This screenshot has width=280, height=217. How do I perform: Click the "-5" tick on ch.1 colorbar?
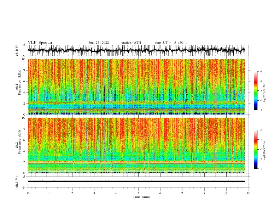pyautogui.click(x=261, y=91)
